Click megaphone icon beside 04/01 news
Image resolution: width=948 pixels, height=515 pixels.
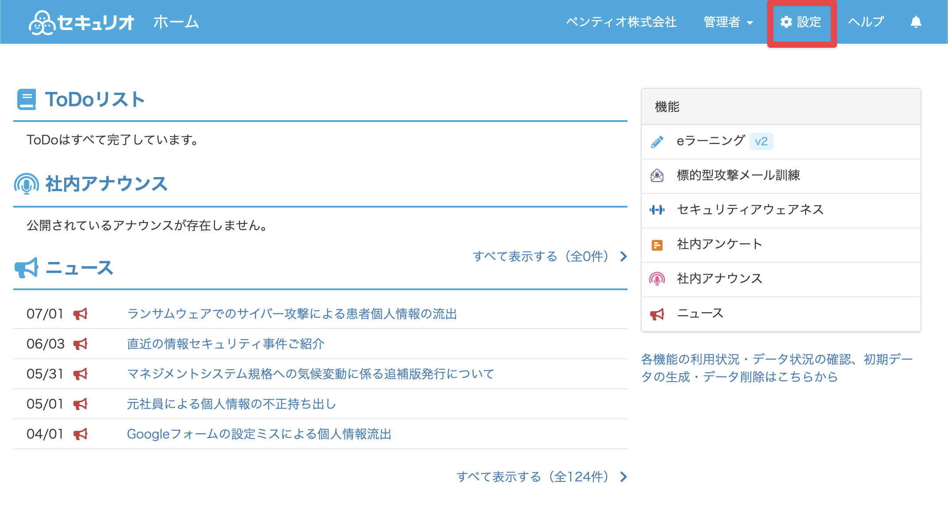[80, 434]
